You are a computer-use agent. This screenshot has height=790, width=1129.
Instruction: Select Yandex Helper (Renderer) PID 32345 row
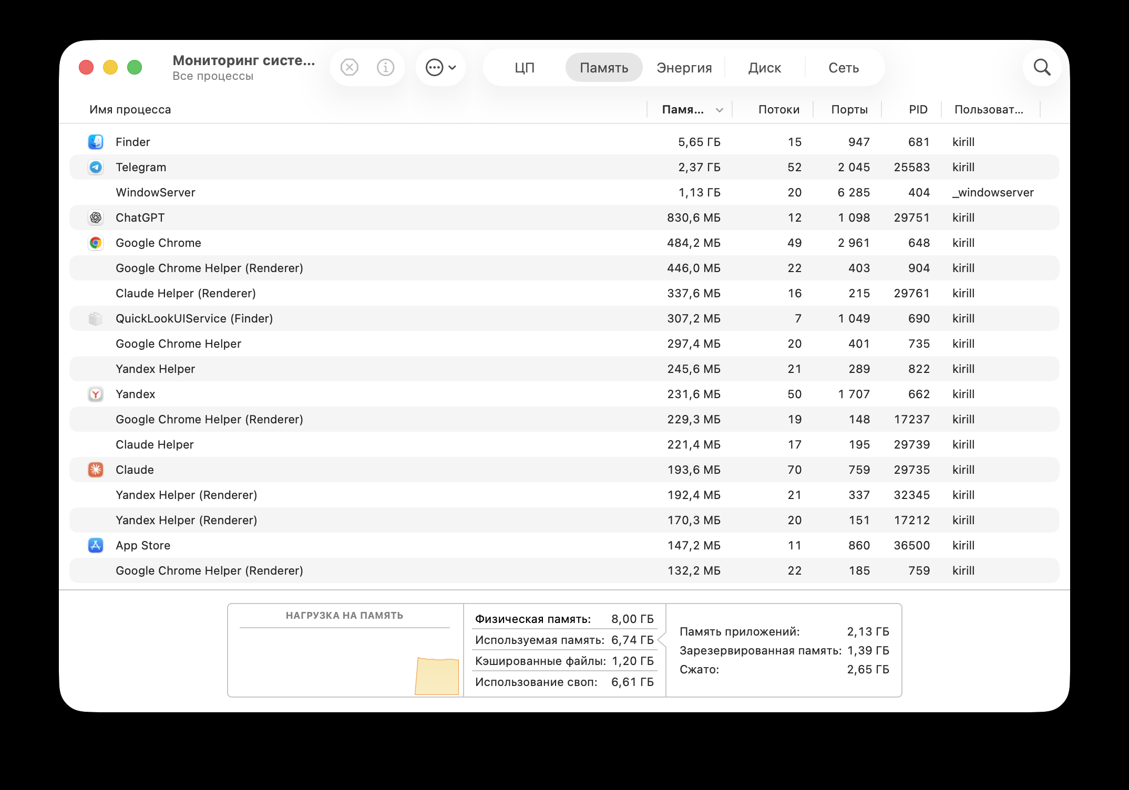click(x=564, y=495)
